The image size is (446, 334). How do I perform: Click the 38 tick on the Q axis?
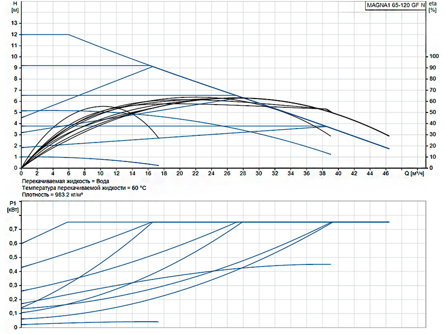pyautogui.click(x=322, y=173)
